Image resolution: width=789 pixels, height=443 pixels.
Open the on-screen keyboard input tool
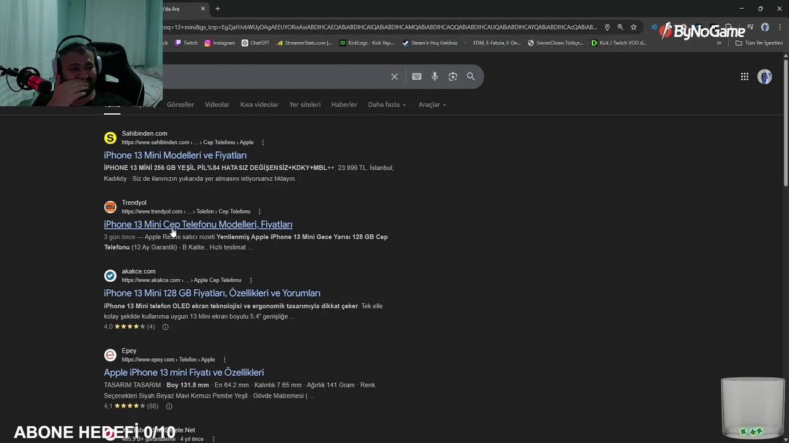[x=417, y=76]
